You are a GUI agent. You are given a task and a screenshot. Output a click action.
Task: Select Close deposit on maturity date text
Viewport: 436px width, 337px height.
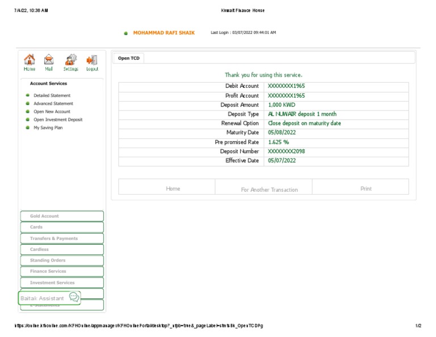pyautogui.click(x=304, y=123)
